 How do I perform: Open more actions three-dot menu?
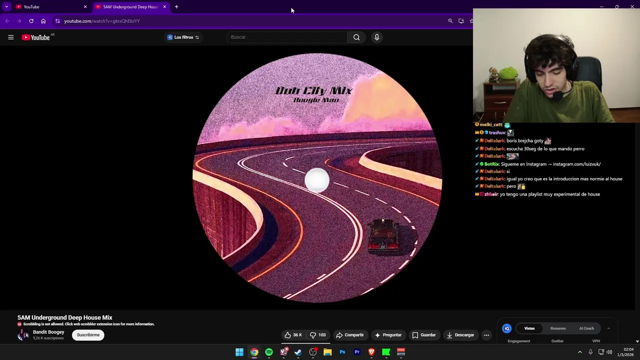click(x=486, y=335)
